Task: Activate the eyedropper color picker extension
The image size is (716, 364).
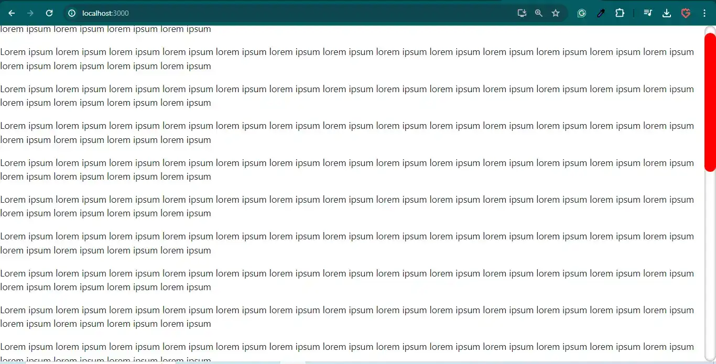Action: [x=601, y=13]
